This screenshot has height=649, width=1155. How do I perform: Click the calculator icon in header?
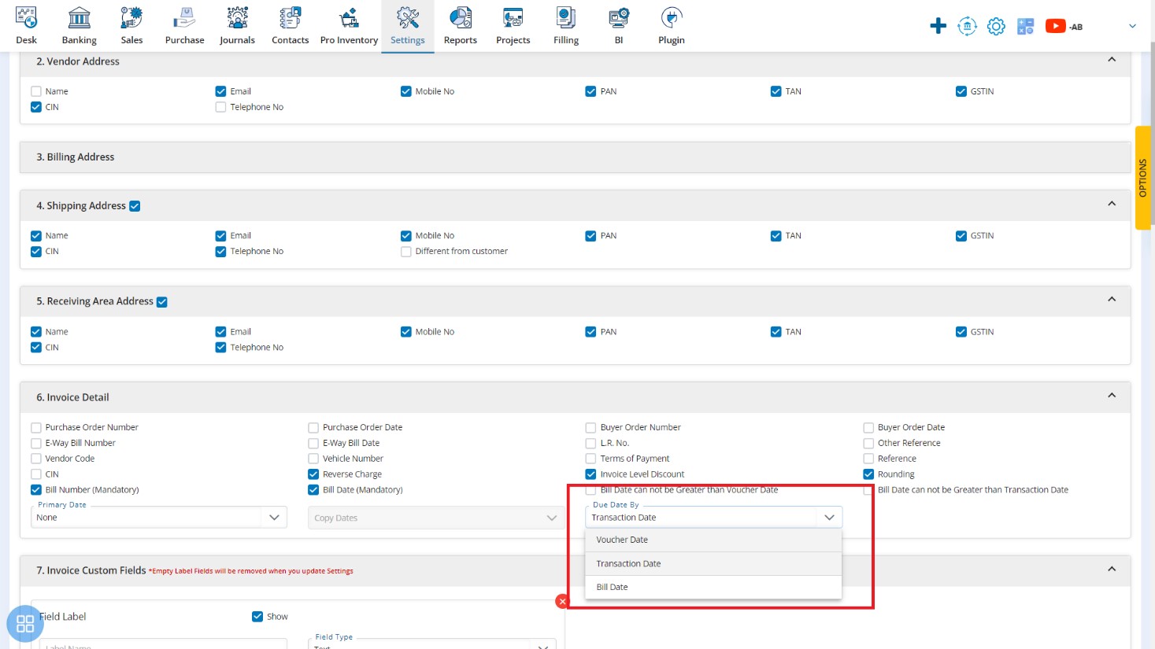point(1025,26)
